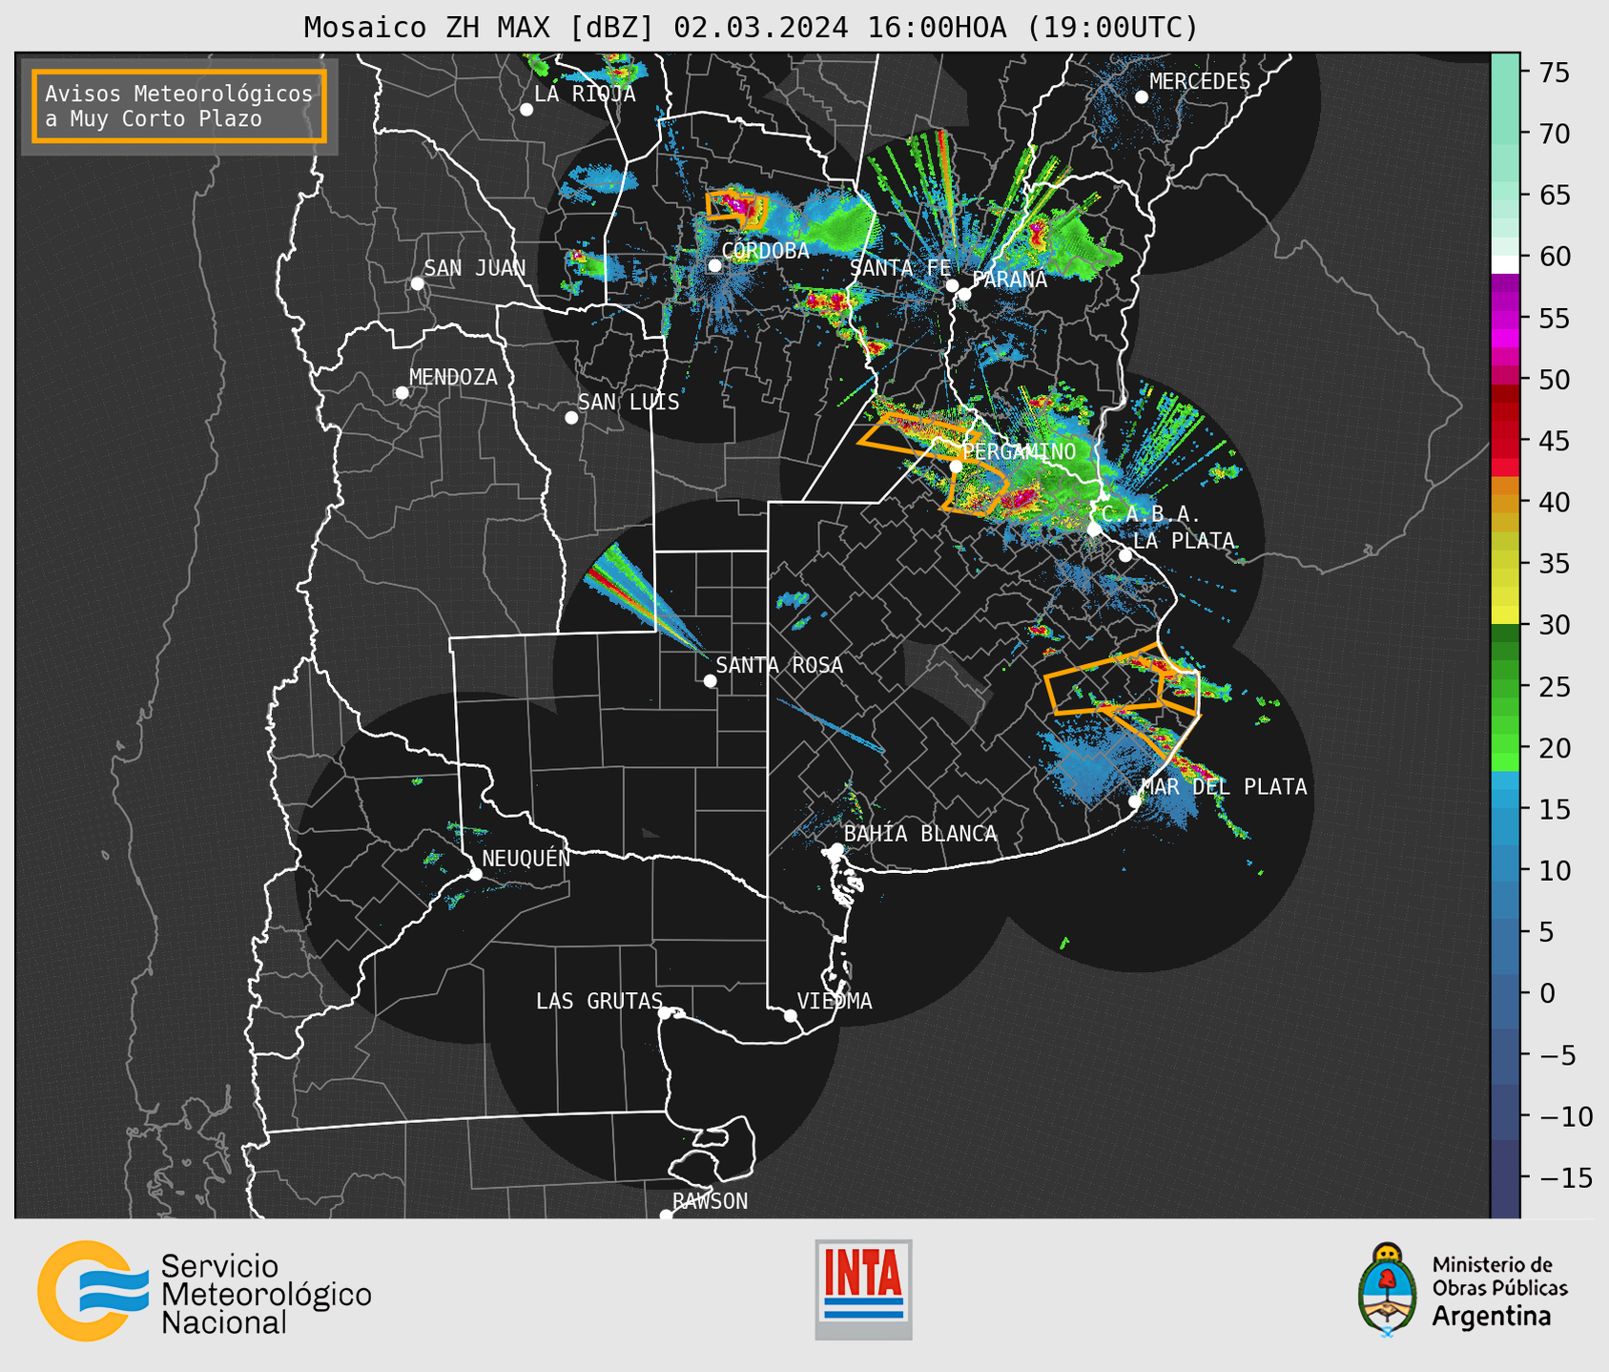Click the C.A.B.A. city marker dot
The image size is (1609, 1372).
1094,529
